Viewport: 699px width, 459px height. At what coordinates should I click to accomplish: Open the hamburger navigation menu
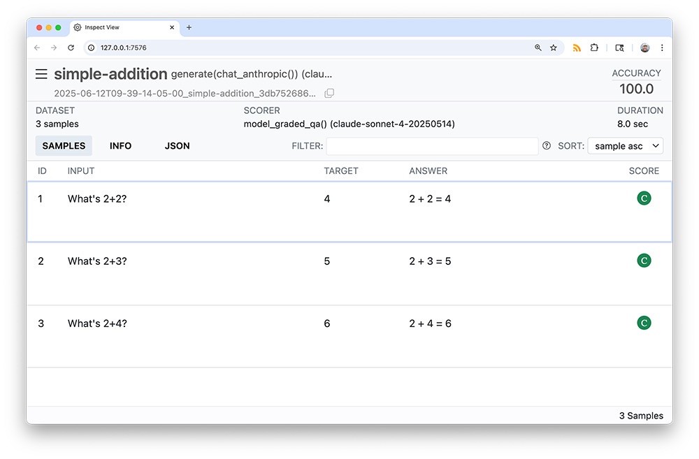[41, 74]
